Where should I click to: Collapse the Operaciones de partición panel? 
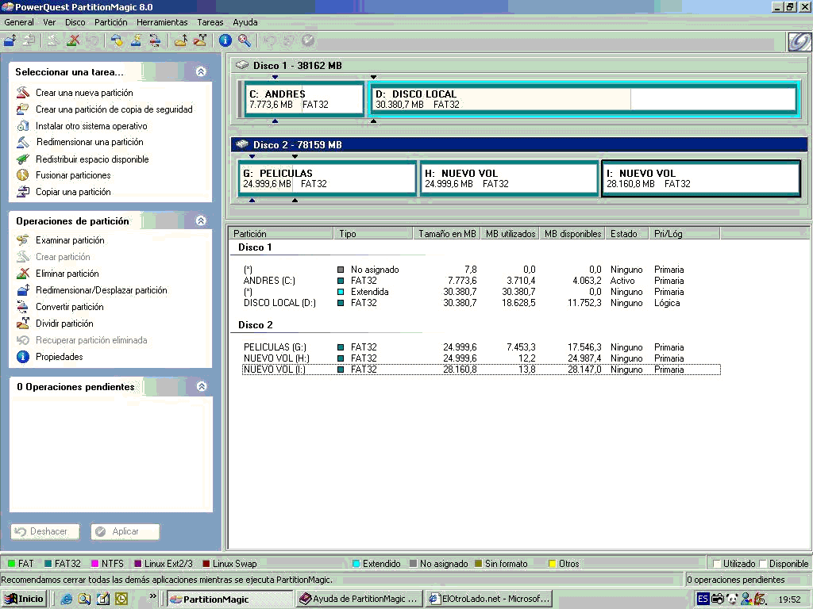201,220
